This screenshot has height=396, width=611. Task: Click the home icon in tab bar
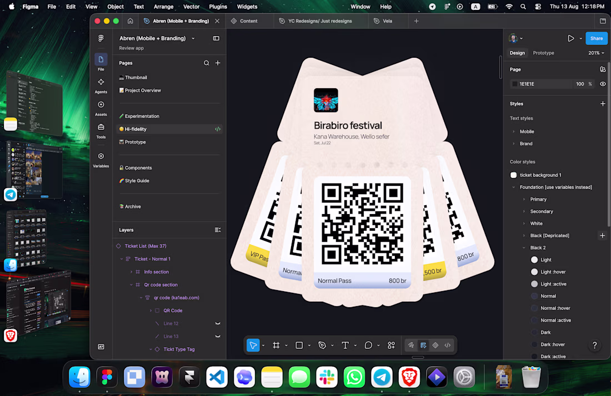[130, 21]
